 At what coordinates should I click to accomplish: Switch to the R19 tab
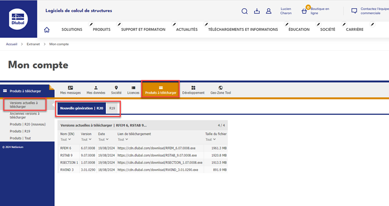[x=112, y=108]
